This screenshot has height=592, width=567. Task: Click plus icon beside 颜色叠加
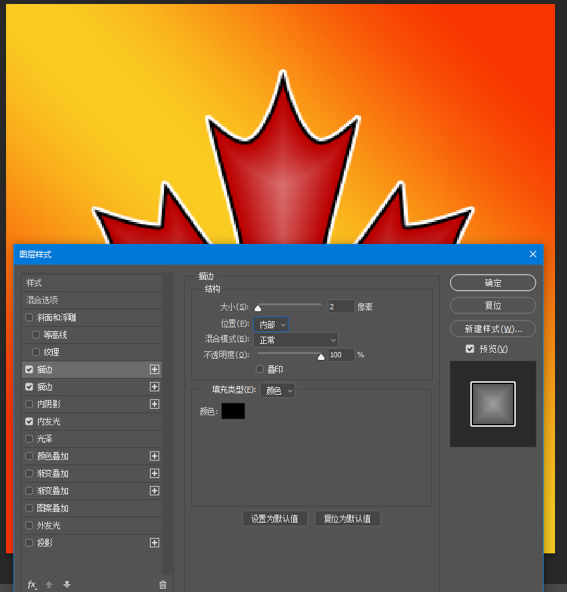click(155, 456)
